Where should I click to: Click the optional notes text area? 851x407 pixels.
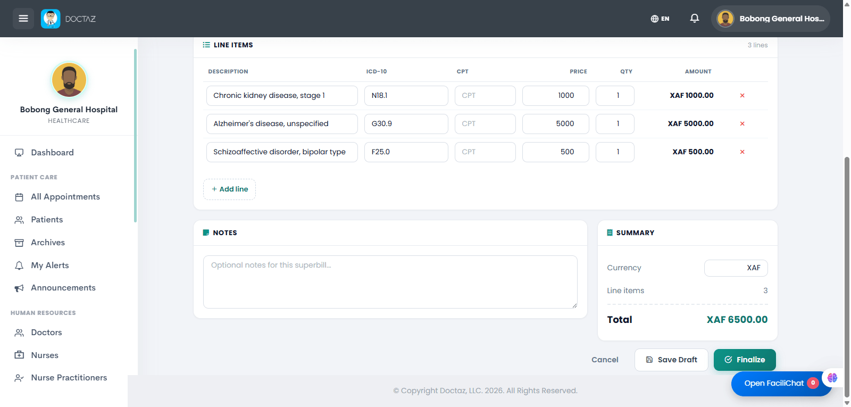(390, 282)
